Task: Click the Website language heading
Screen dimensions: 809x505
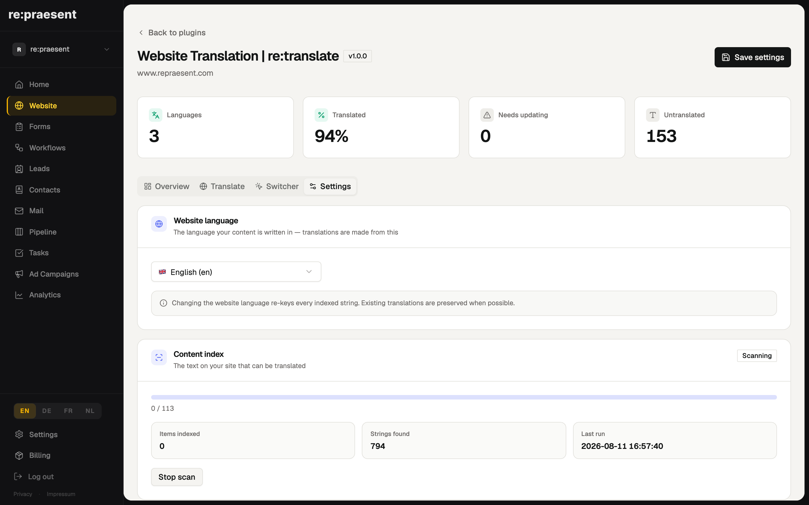Action: [x=206, y=221]
